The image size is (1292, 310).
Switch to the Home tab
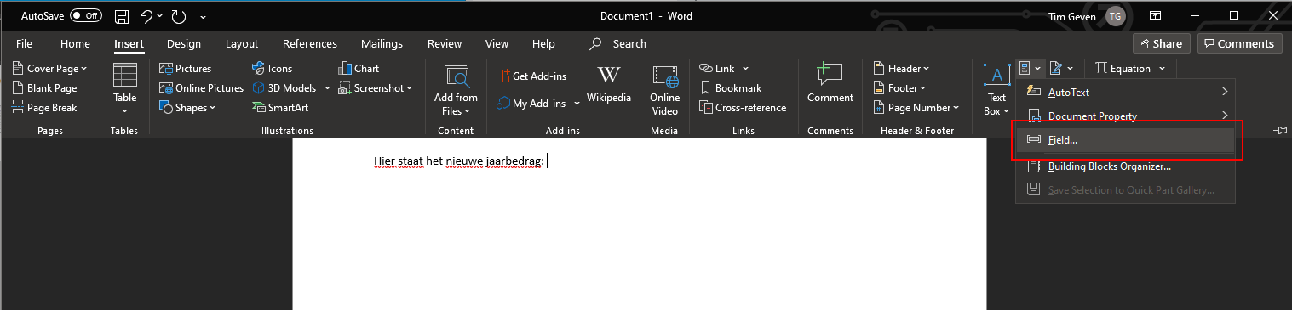point(75,44)
